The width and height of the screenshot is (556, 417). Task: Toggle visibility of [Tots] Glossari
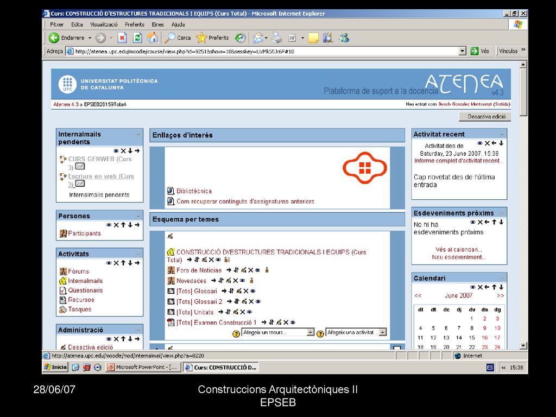pos(253,291)
